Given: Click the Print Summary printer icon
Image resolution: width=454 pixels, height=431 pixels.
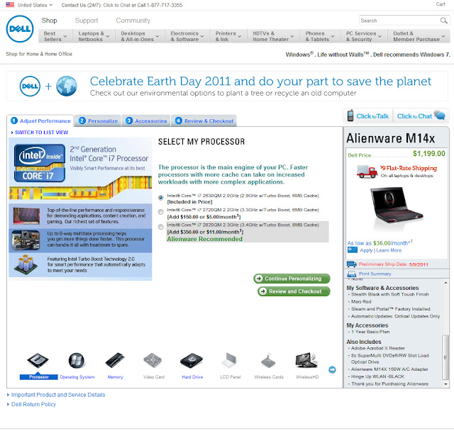Looking at the screenshot, I should tap(352, 274).
